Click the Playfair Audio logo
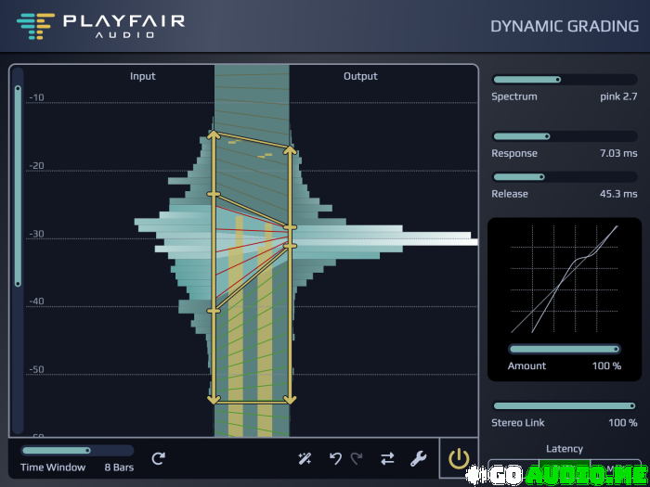This screenshot has width=650, height=487. click(x=101, y=25)
